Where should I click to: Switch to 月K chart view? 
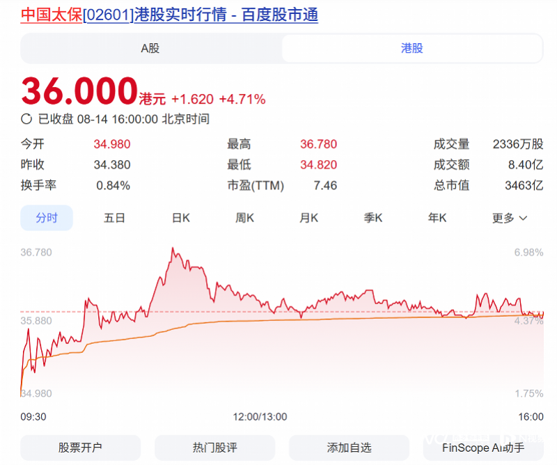[308, 218]
